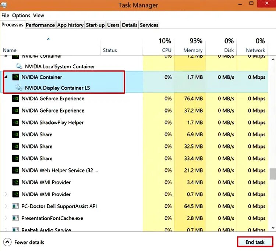Image resolution: width=276 pixels, height=251 pixels.
Task: Click the 2.8 MB memory value
Action: (195, 218)
